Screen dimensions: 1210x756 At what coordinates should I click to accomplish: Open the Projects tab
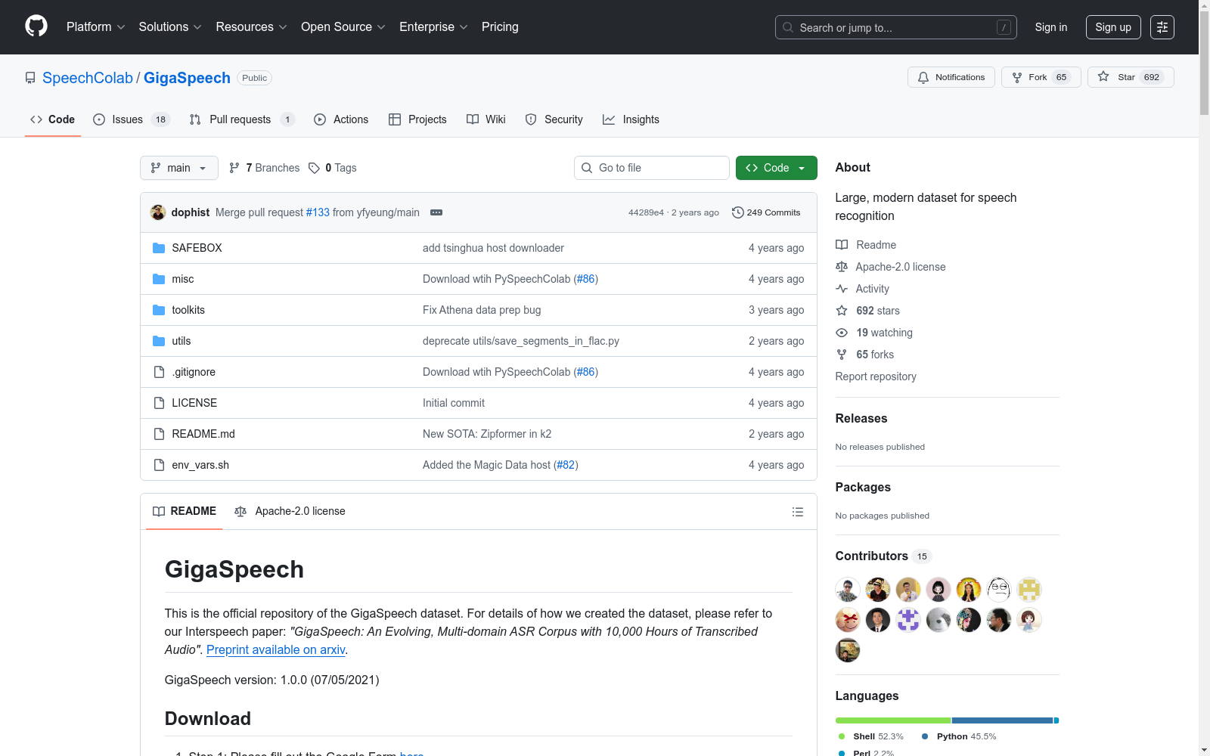pos(417,119)
